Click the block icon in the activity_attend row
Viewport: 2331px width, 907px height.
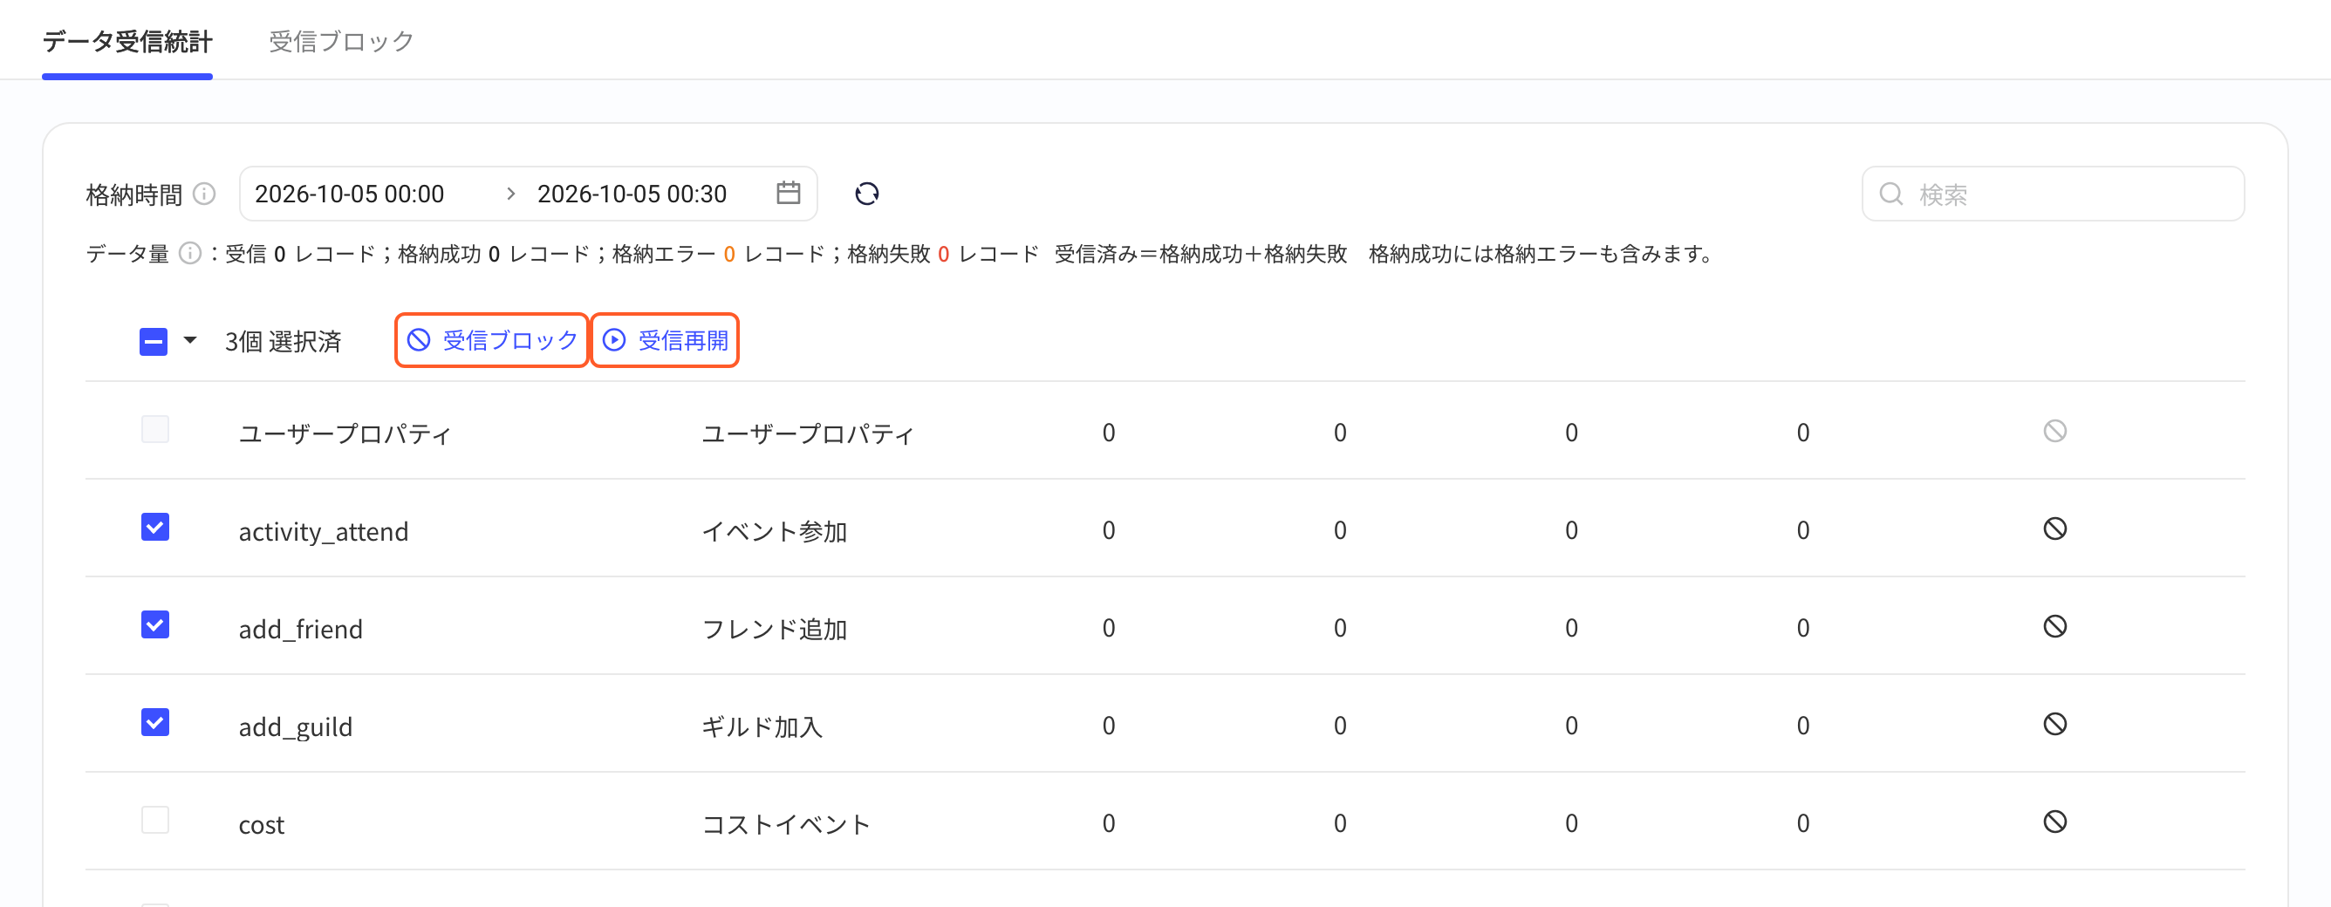(x=2054, y=529)
